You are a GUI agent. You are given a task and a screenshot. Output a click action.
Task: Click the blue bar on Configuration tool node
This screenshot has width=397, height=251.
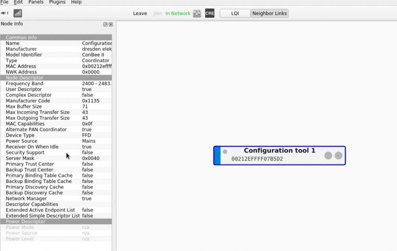pos(217,156)
